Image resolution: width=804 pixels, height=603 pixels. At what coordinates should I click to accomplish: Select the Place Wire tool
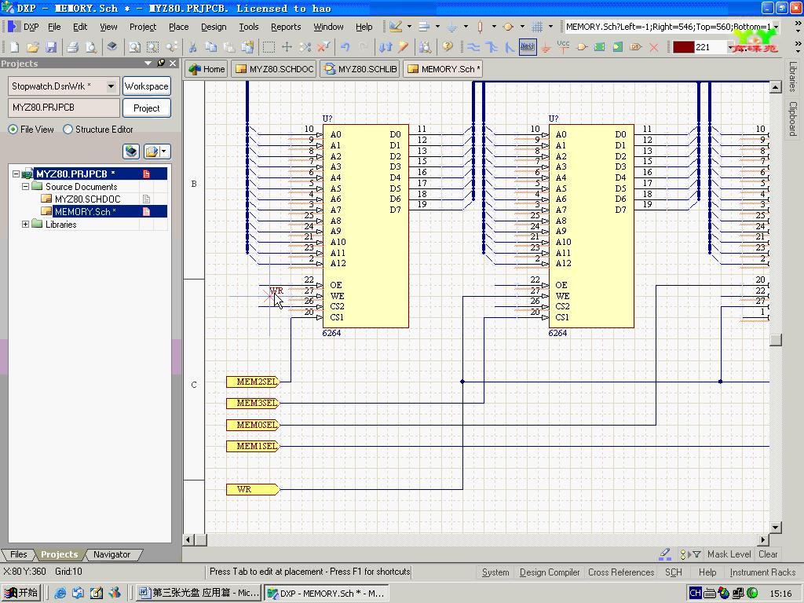coord(473,47)
